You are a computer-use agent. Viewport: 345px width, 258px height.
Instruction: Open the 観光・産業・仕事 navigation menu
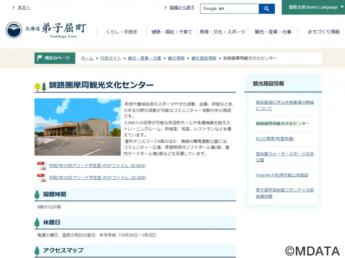click(273, 32)
